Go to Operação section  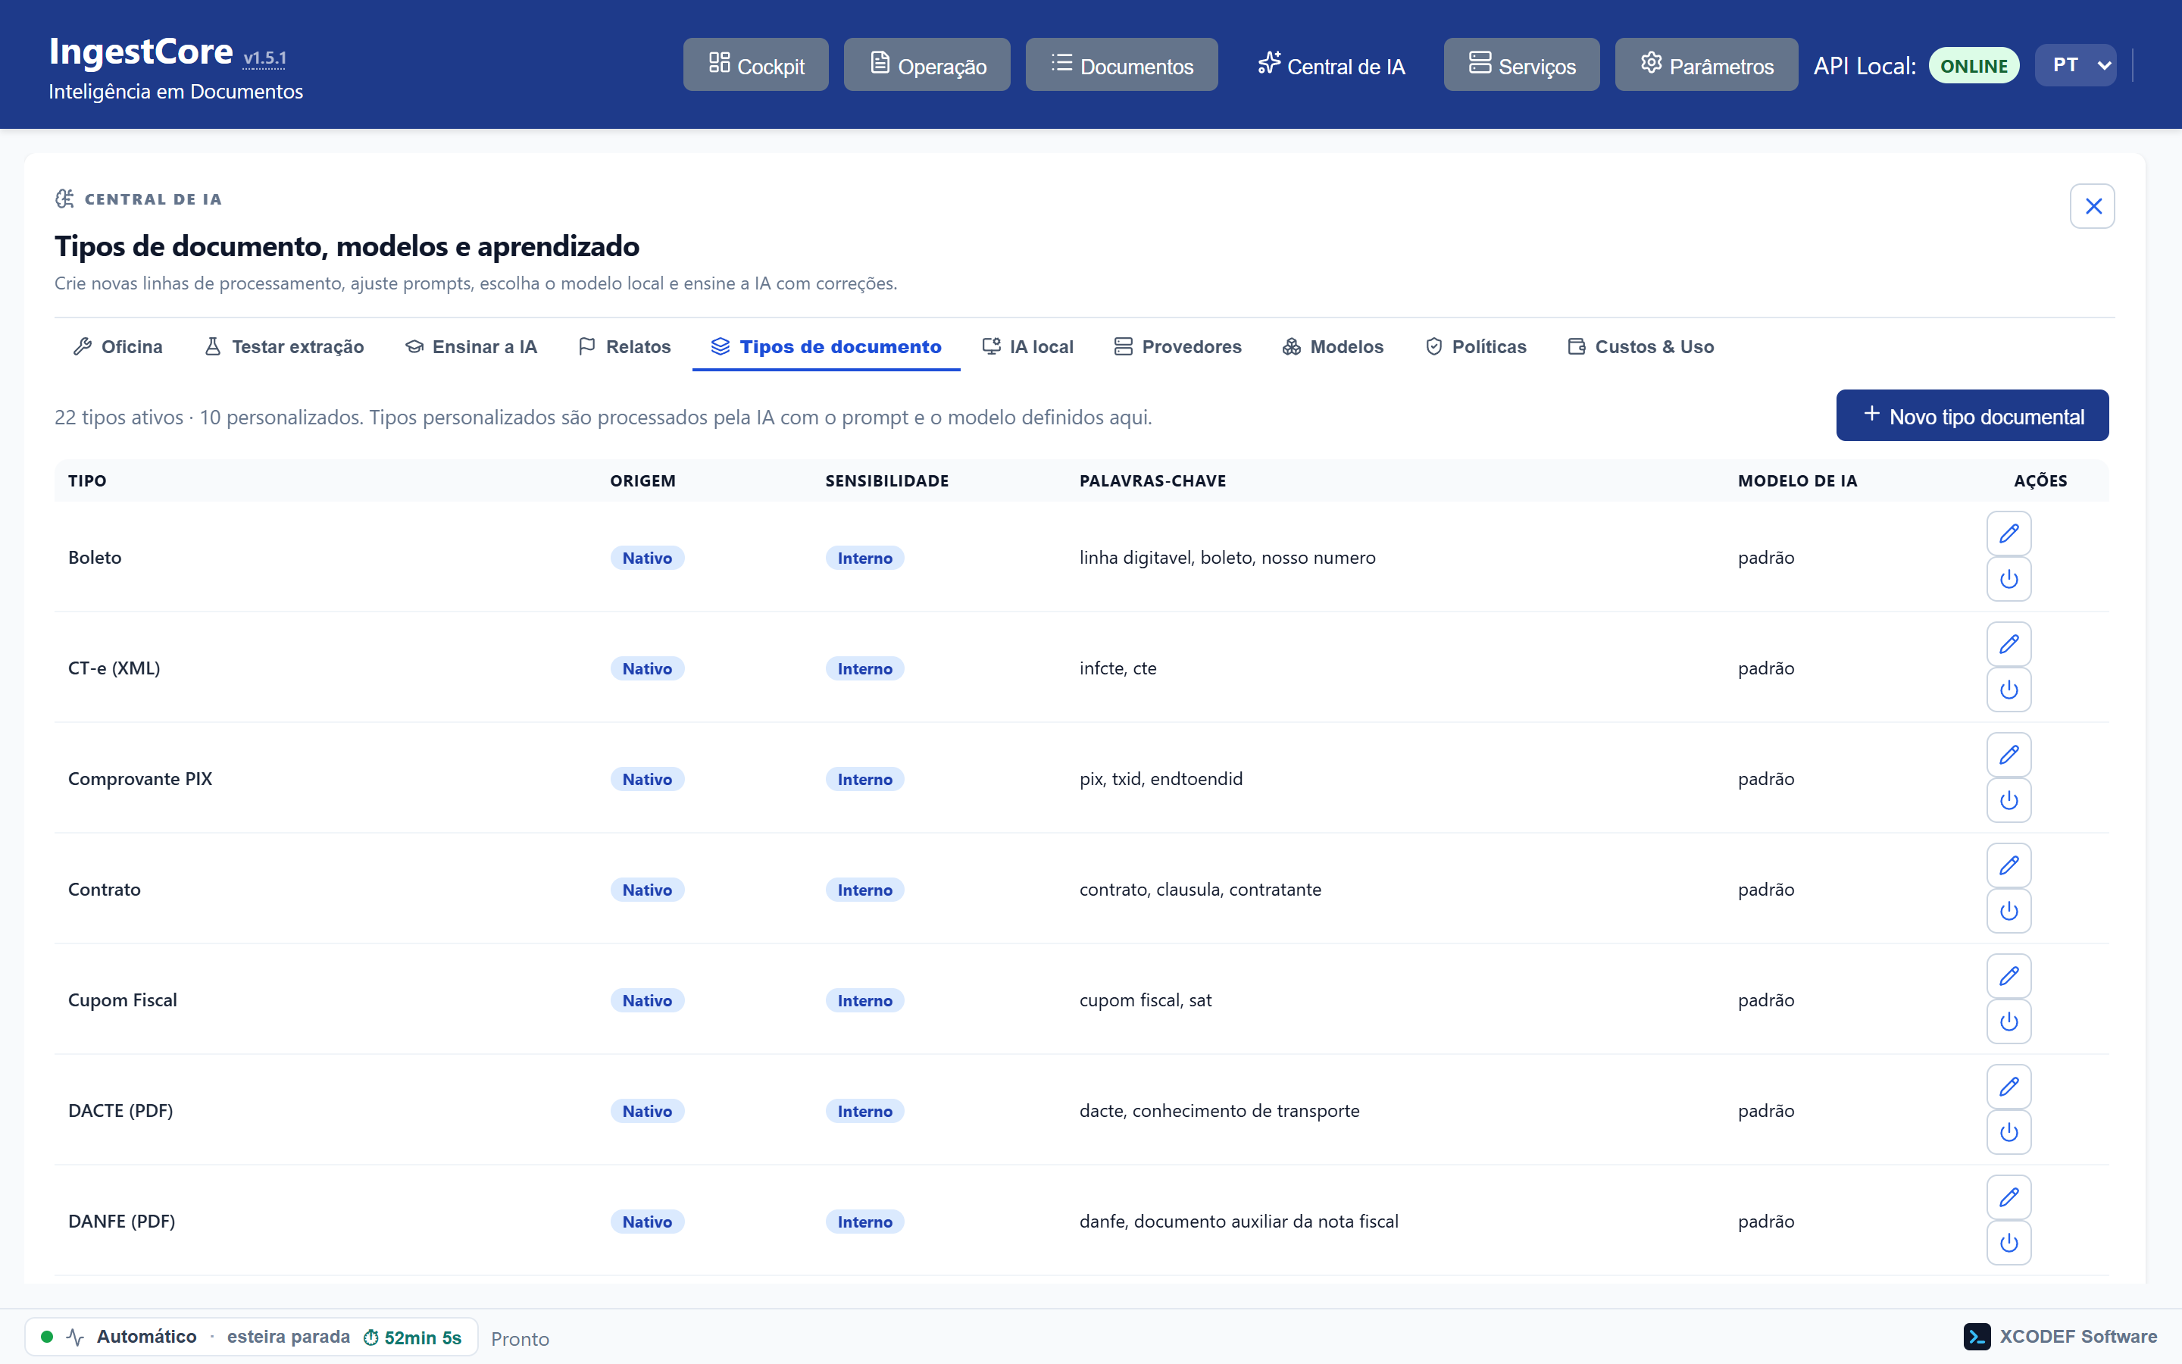927,65
